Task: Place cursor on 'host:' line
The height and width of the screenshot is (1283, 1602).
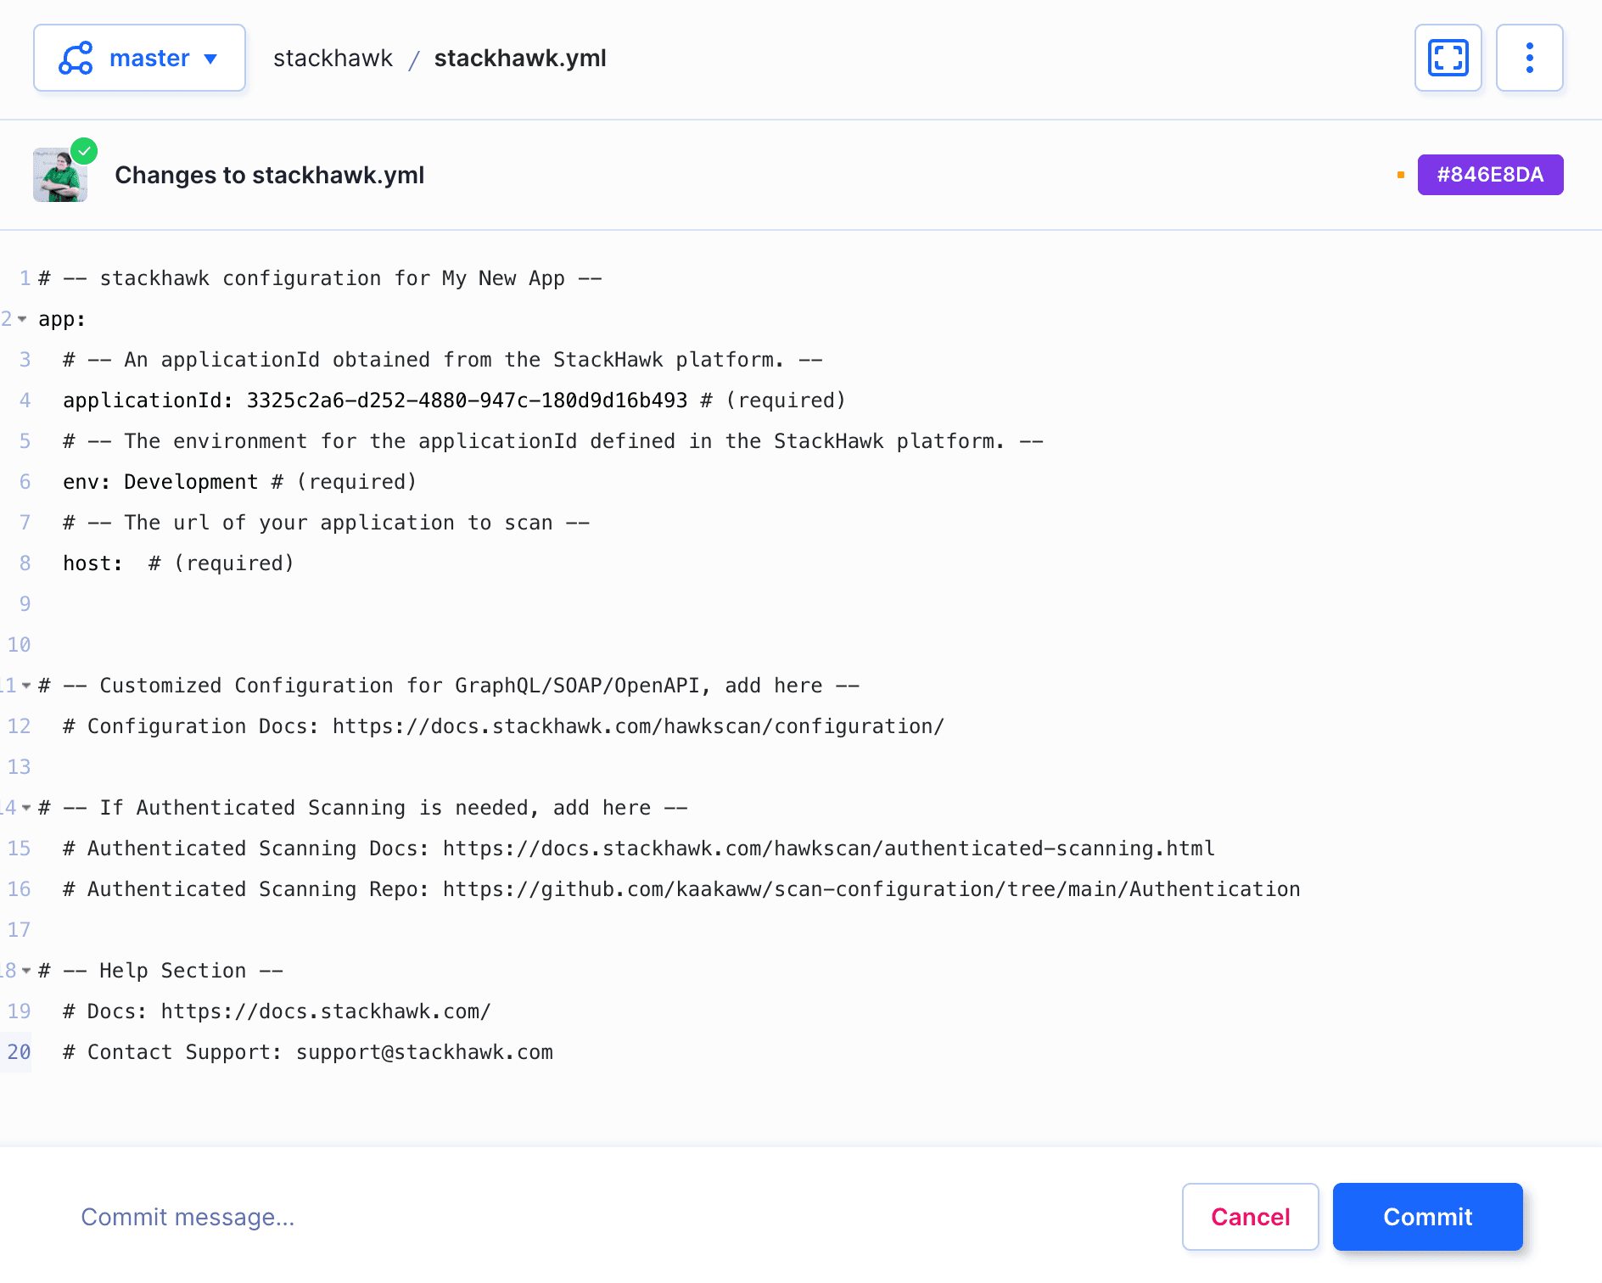Action: 178,563
